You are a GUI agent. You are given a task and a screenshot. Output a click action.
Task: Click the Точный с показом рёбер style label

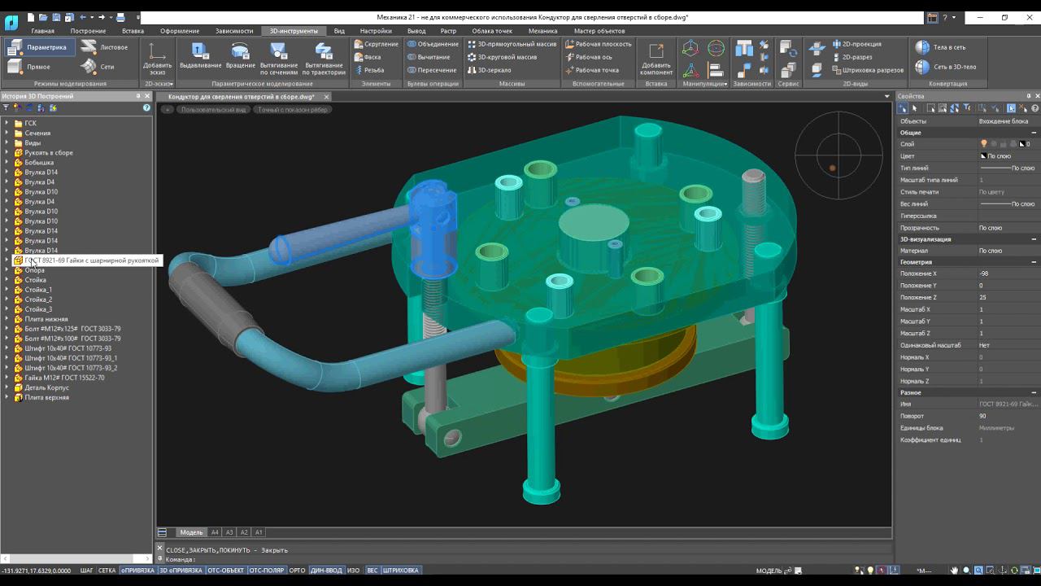(x=293, y=110)
